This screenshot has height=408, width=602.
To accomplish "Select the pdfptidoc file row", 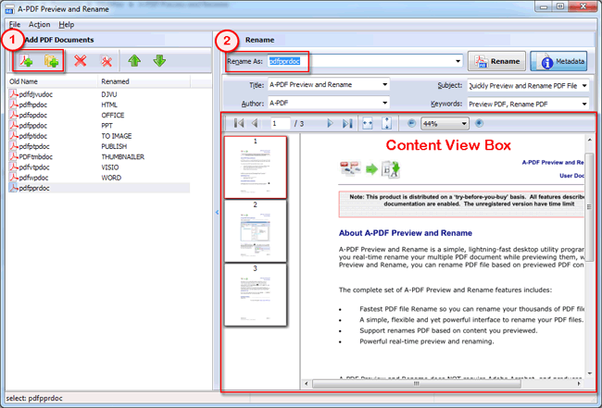I will (x=99, y=136).
